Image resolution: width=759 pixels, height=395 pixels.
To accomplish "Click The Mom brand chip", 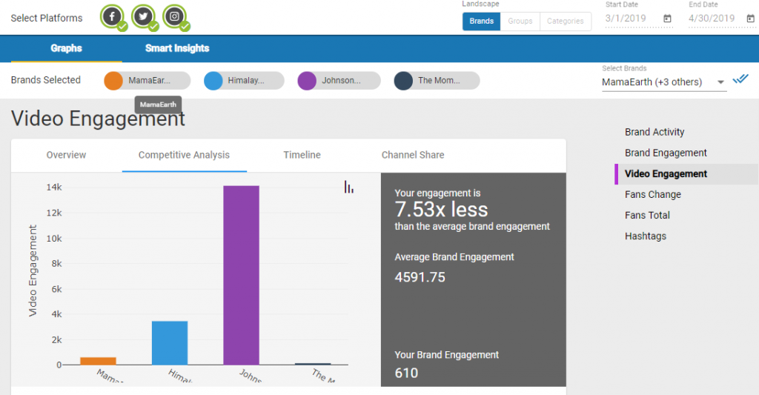I will 437,80.
